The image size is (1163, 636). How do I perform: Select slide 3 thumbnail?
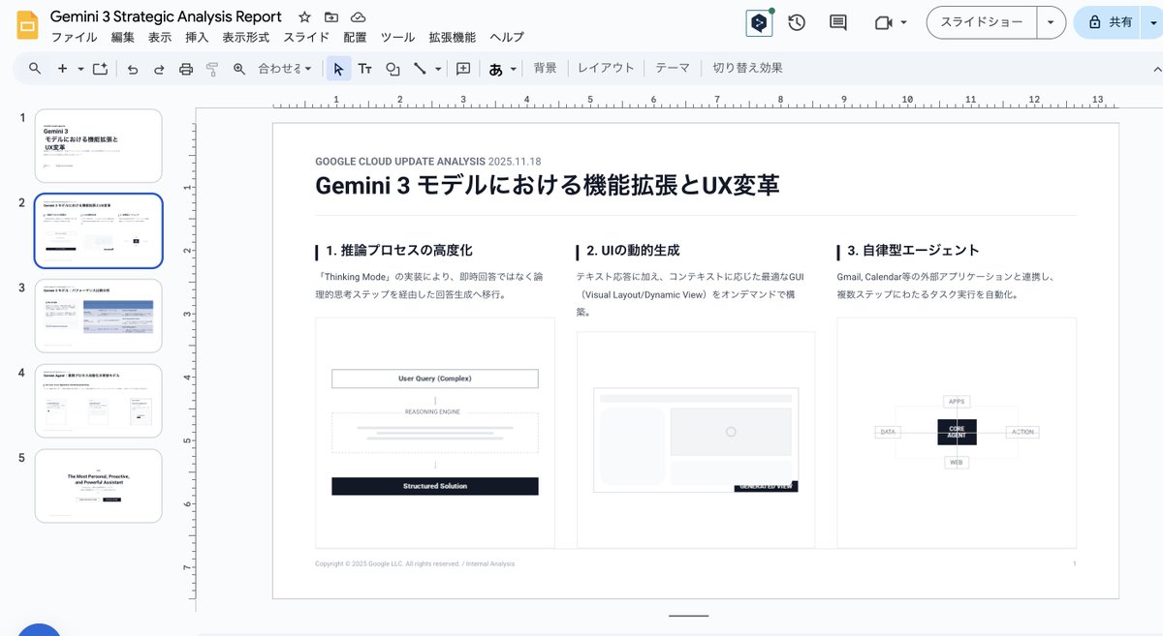(98, 316)
